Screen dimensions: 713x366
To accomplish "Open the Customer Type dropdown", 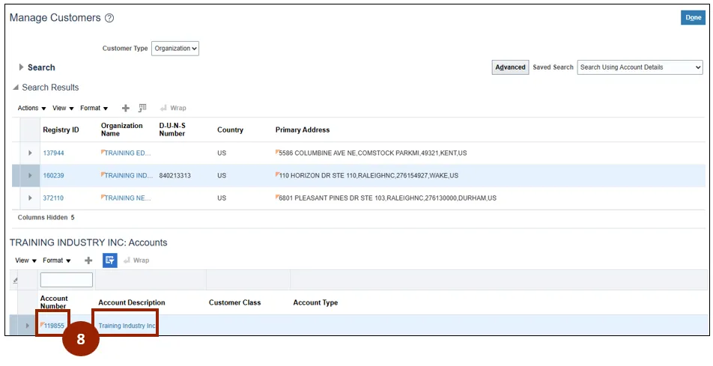I will pos(175,49).
